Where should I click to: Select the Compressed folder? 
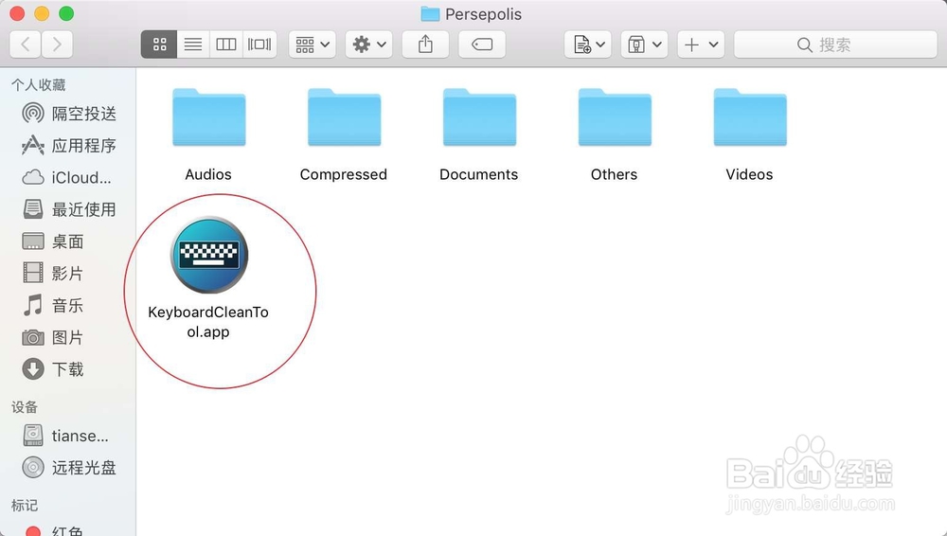345,117
